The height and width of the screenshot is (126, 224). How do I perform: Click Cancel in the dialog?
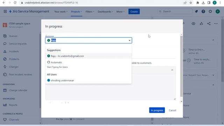(x=173, y=110)
